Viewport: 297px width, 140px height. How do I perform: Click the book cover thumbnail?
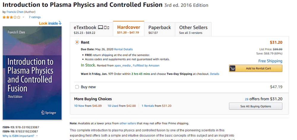[x=32, y=73]
